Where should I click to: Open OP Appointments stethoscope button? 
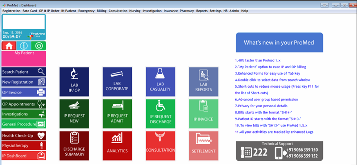(24, 104)
